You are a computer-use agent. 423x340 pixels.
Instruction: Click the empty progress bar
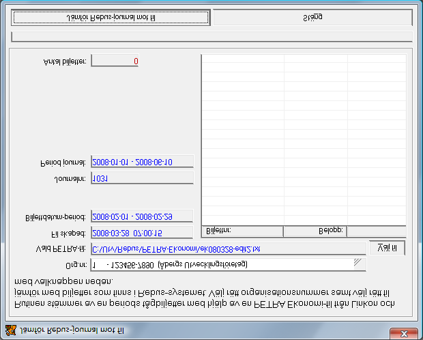211,37
